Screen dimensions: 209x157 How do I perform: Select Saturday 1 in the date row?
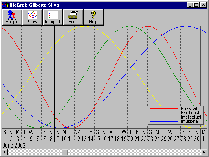point(5,135)
